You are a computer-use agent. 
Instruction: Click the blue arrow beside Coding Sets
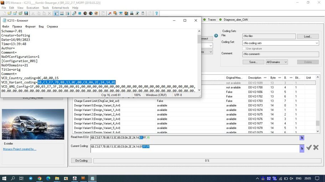coord(216,36)
